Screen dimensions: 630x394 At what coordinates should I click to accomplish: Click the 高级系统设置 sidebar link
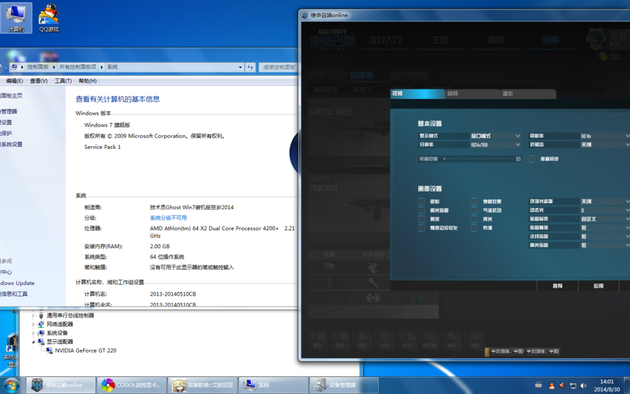[11, 144]
